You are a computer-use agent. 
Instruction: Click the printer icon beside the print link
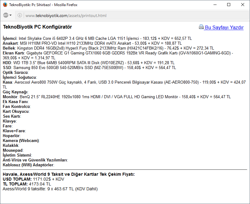[201, 27]
